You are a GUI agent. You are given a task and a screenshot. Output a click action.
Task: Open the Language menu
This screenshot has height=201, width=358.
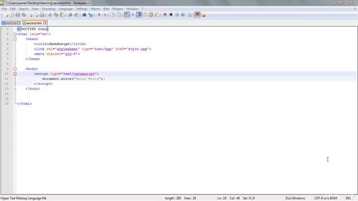65,9
